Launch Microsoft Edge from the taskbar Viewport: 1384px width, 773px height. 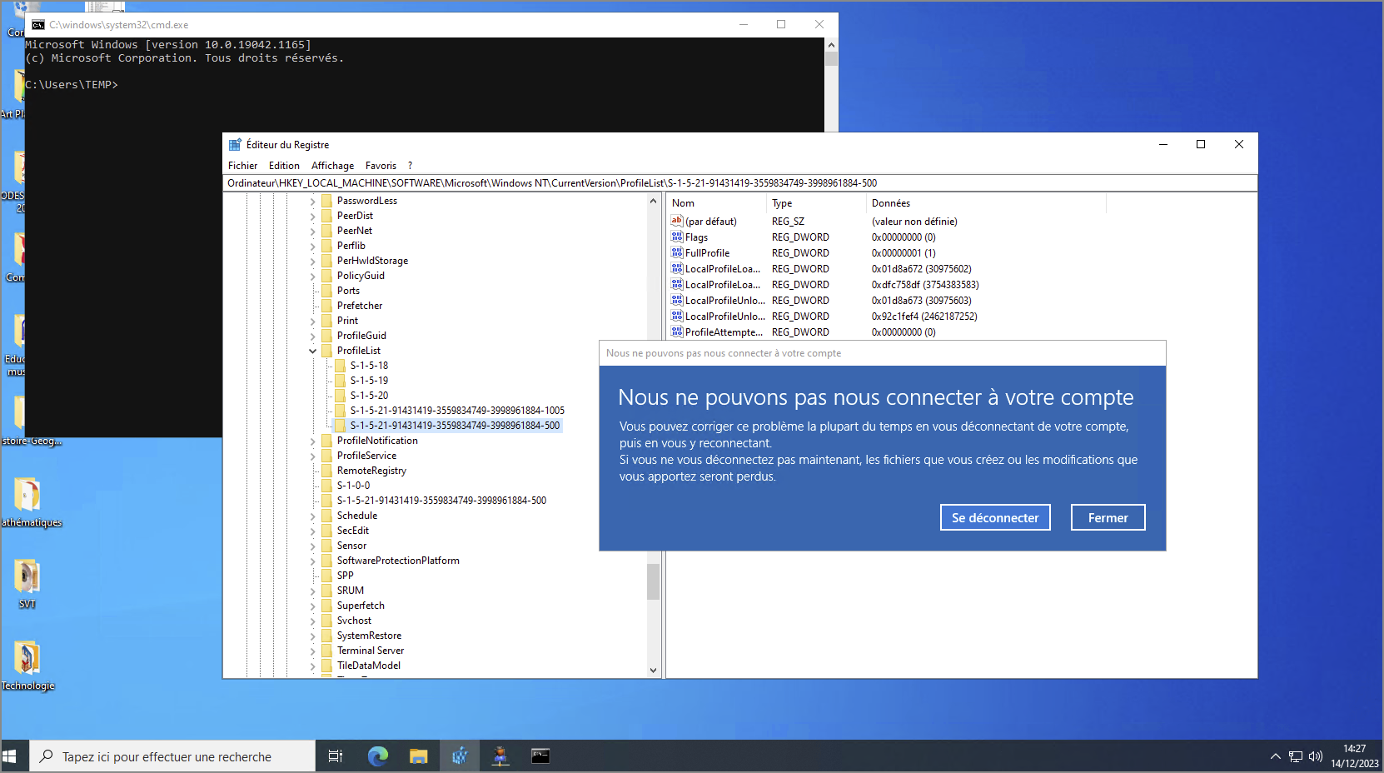pyautogui.click(x=378, y=756)
